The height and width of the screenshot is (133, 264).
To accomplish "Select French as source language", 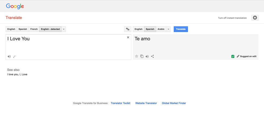I will pyautogui.click(x=34, y=29).
